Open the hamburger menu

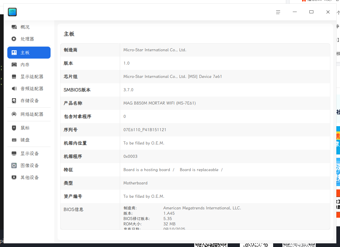pyautogui.click(x=278, y=12)
